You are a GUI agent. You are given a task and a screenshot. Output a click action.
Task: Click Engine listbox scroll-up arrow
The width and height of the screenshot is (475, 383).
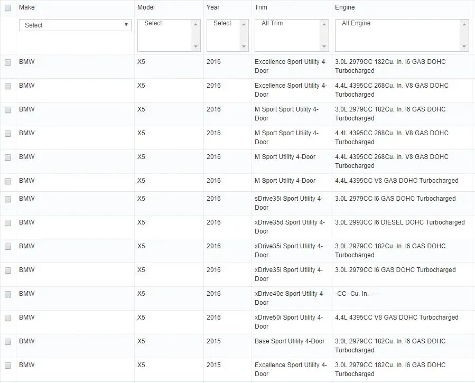click(464, 24)
